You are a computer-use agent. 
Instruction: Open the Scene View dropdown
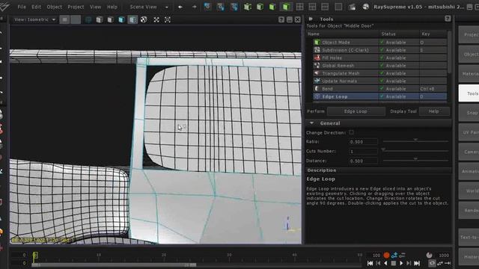click(149, 7)
